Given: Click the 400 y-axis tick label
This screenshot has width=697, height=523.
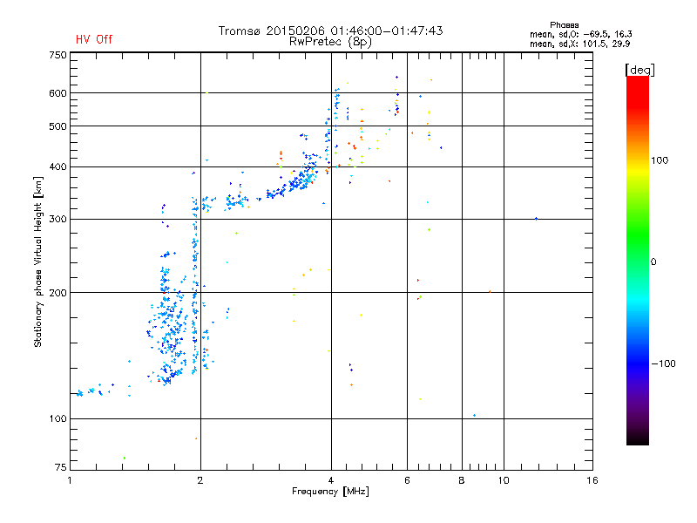Looking at the screenshot, I should (x=58, y=166).
